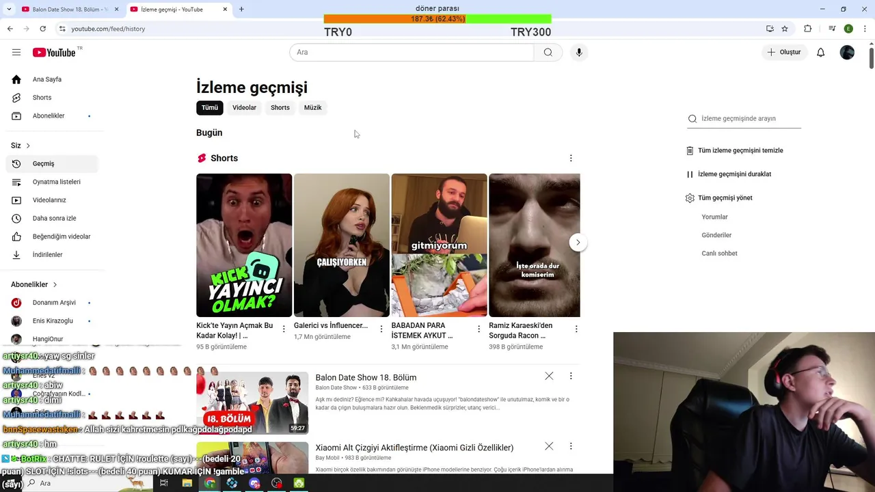The height and width of the screenshot is (492, 875).
Task: Open options for Xiaomi Alt Çizgiyi video
Action: [x=571, y=446]
